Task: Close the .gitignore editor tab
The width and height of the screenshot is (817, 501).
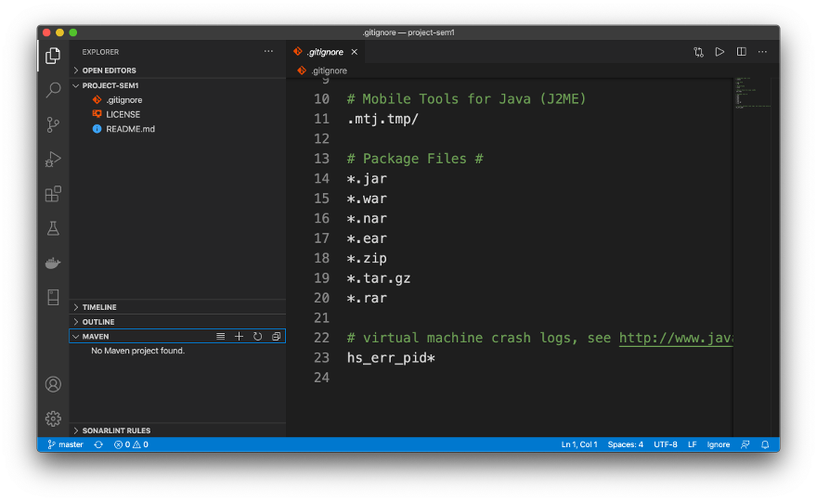Action: click(x=355, y=52)
